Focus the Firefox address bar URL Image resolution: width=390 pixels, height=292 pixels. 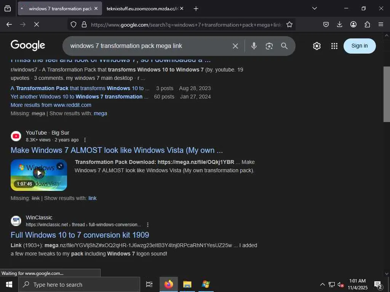point(187,25)
